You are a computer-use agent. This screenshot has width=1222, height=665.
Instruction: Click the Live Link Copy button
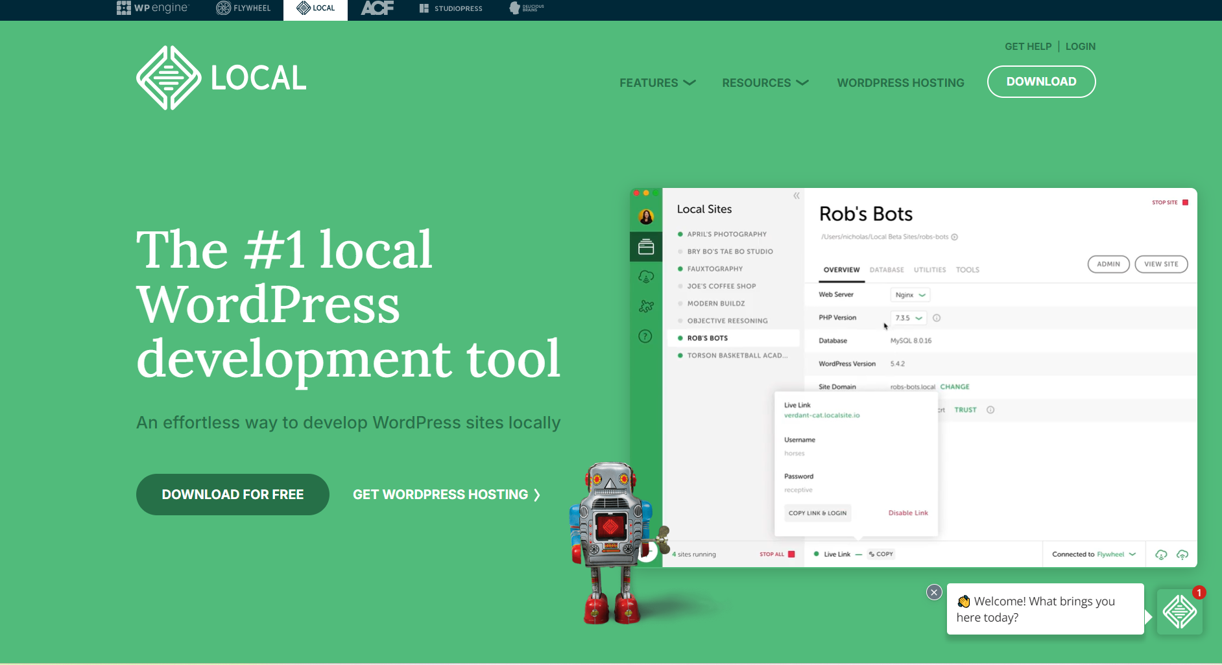click(x=881, y=554)
